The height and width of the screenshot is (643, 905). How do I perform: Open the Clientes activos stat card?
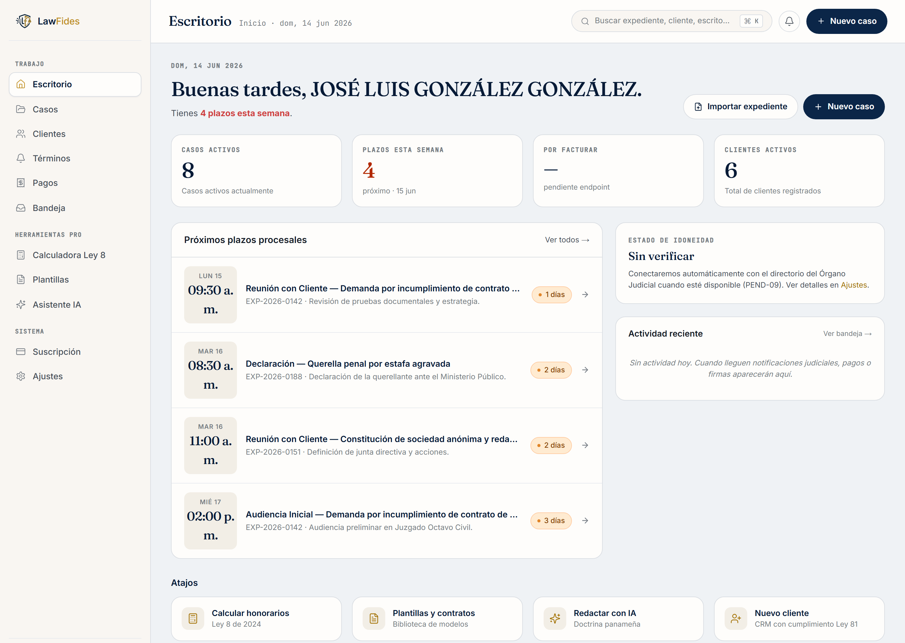pos(799,171)
